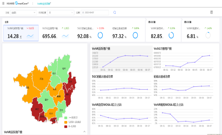Click the HUAWEI SmartCare logo
Viewport: 222px width, 135px height.
[17, 3]
